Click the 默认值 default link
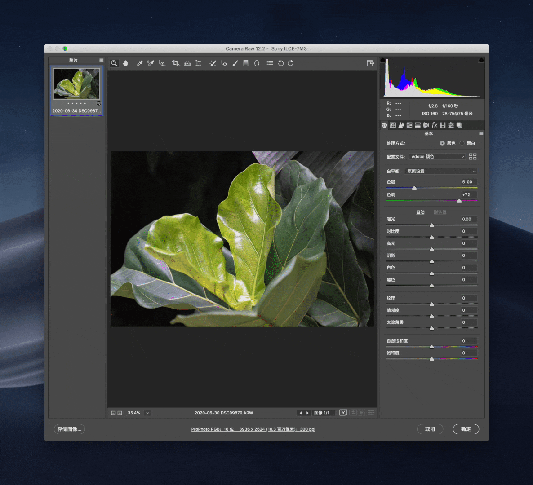This screenshot has height=485, width=533. coord(440,212)
